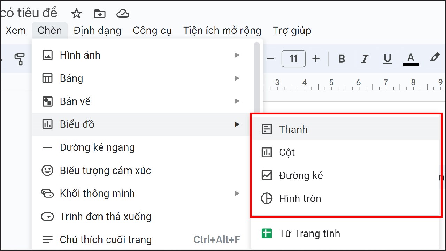Open the Công cụ menu

point(152,30)
